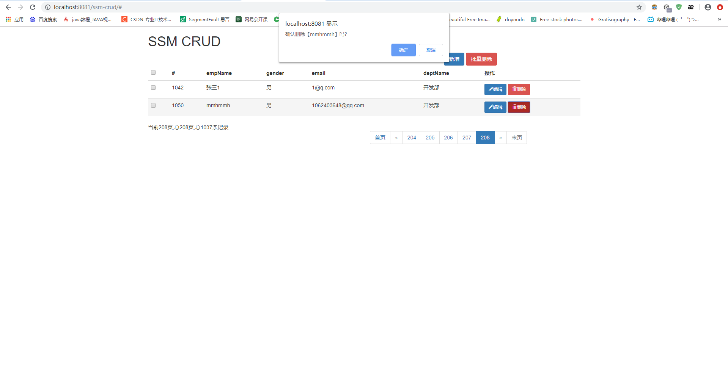The image size is (728, 380).
Task: Click the green shield extension icon
Action: click(x=679, y=7)
